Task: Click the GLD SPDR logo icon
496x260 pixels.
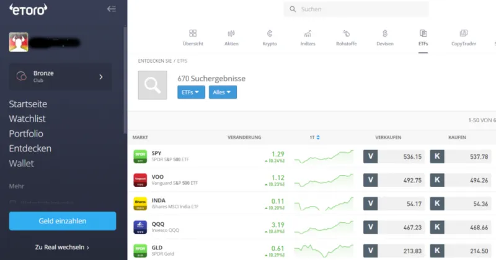Action: click(140, 251)
